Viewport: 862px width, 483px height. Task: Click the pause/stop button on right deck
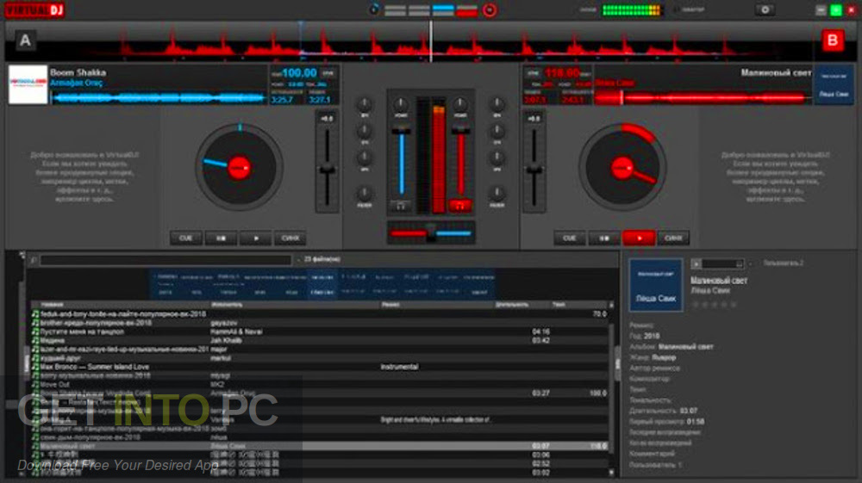point(603,238)
